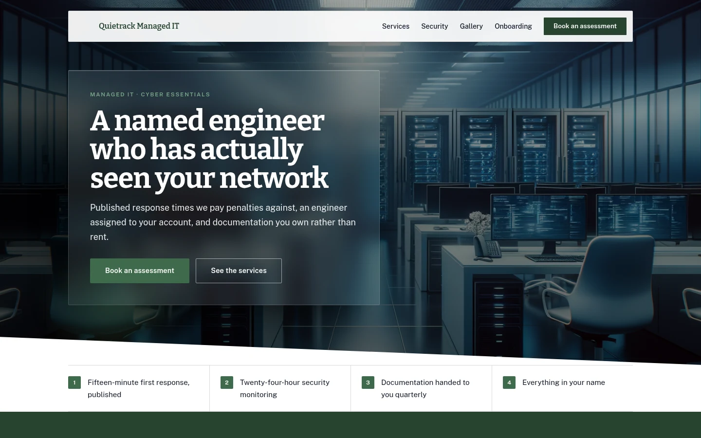Select 'Twenty-four-hour security monitoring' text

(285, 388)
